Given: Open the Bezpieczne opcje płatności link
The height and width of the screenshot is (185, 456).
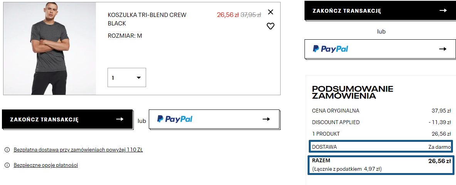Looking at the screenshot, I should [x=46, y=165].
